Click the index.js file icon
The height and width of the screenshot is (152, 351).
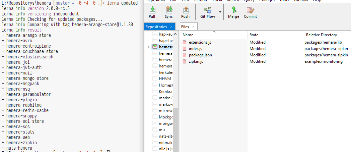tap(185, 48)
